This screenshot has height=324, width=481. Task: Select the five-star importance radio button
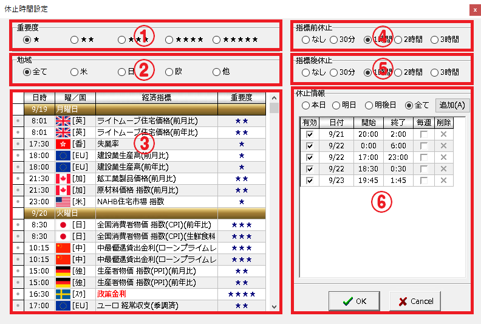217,40
